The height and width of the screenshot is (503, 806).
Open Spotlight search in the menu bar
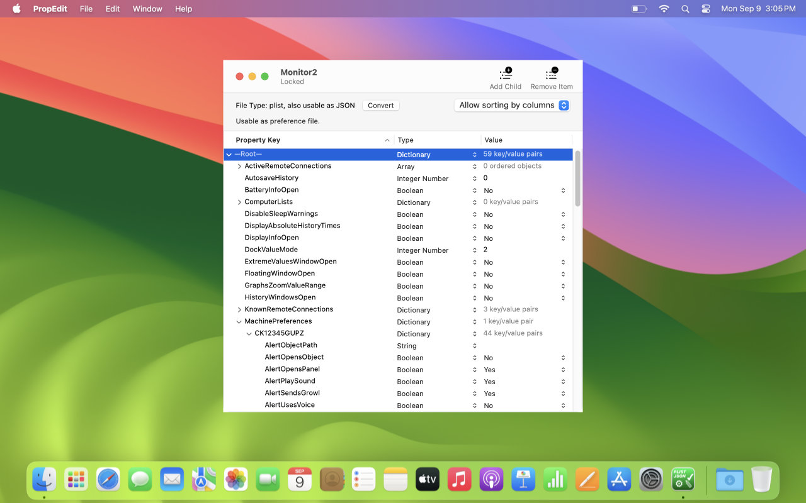(685, 9)
